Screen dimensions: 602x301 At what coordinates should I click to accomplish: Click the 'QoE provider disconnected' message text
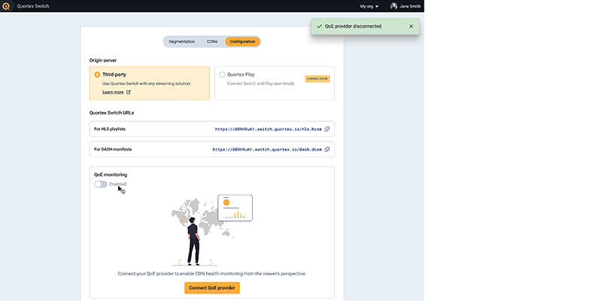(353, 26)
